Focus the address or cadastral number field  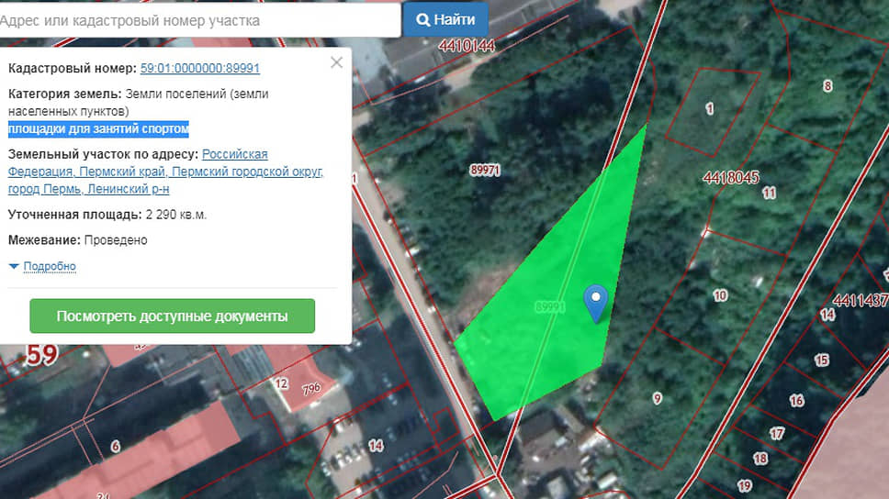point(197,20)
